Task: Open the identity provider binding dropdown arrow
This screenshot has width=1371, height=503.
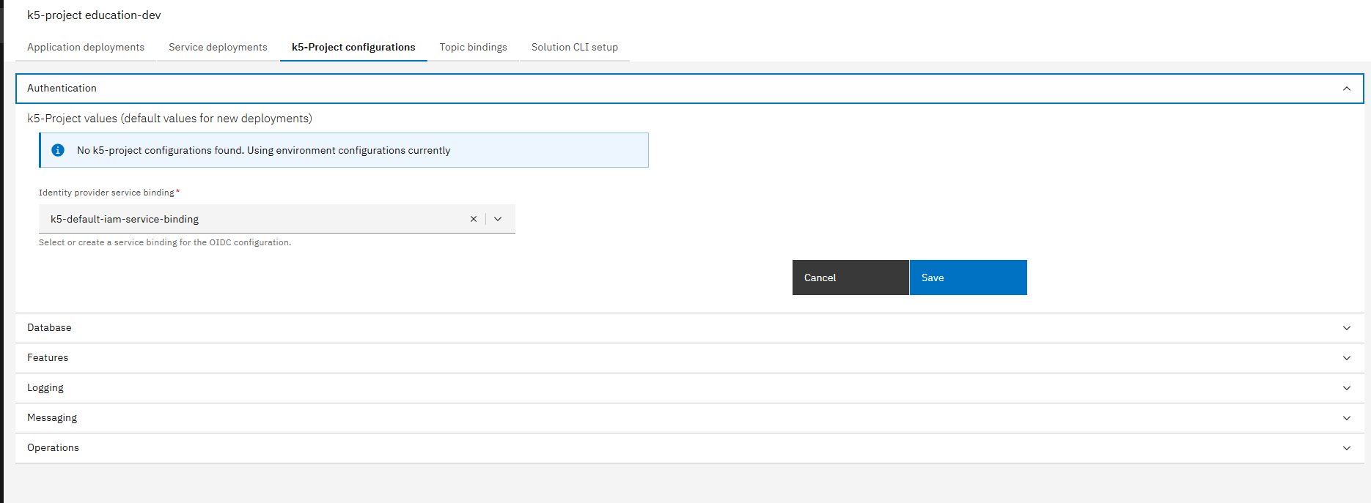Action: pos(498,219)
